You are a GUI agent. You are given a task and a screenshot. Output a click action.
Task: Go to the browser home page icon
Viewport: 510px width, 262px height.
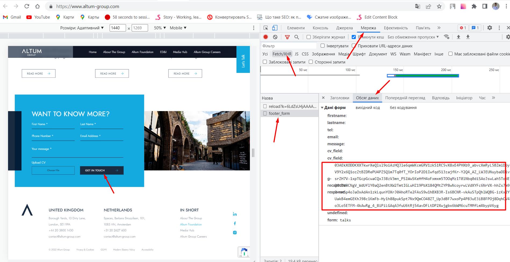[x=37, y=6]
